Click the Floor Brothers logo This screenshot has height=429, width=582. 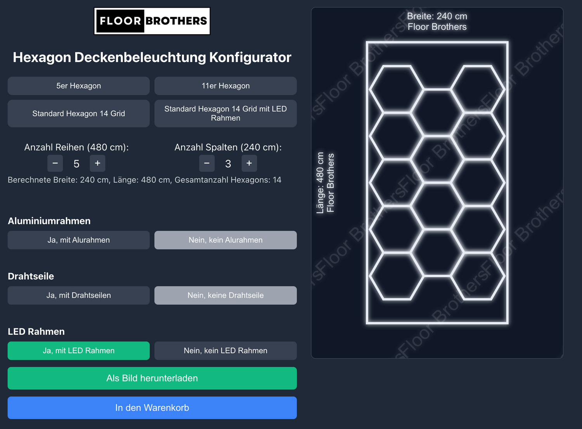coord(152,21)
